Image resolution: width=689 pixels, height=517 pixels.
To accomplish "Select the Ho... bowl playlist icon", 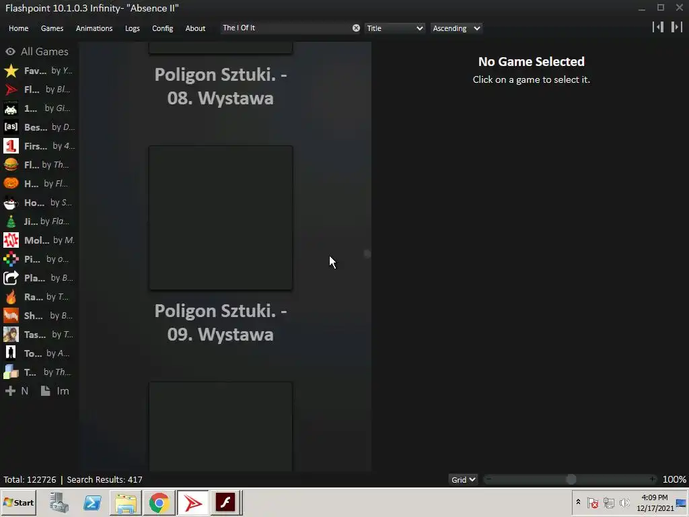I will tap(11, 203).
